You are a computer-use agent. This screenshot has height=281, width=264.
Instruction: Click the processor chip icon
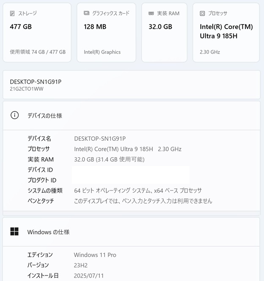pos(202,14)
